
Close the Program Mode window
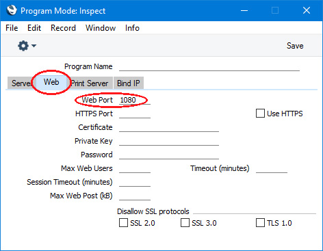(307, 10)
